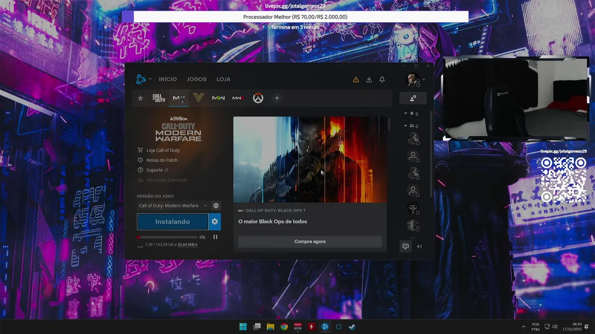Click the POR PTB2 language indicator

tap(535, 327)
